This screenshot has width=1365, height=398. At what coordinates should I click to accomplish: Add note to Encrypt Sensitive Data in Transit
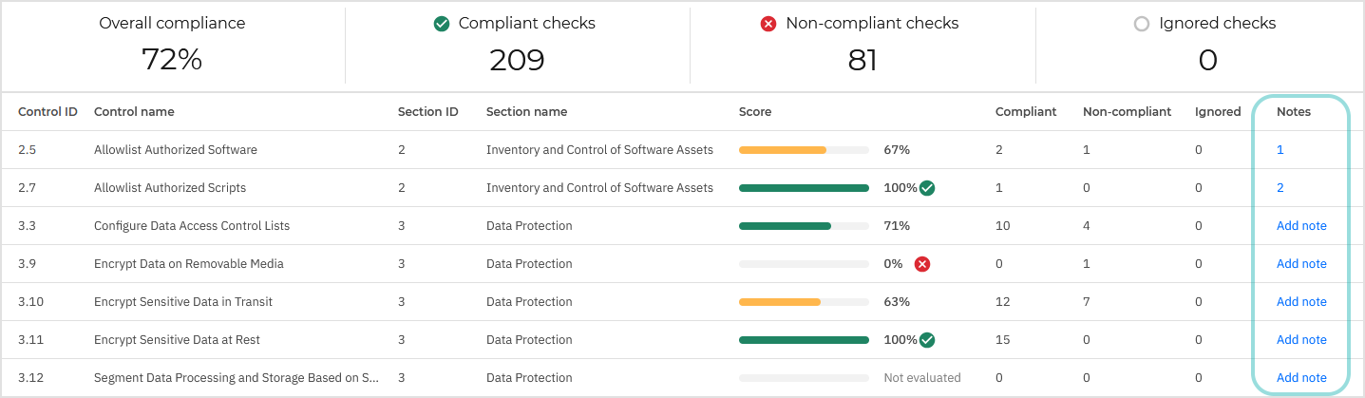coord(1301,302)
